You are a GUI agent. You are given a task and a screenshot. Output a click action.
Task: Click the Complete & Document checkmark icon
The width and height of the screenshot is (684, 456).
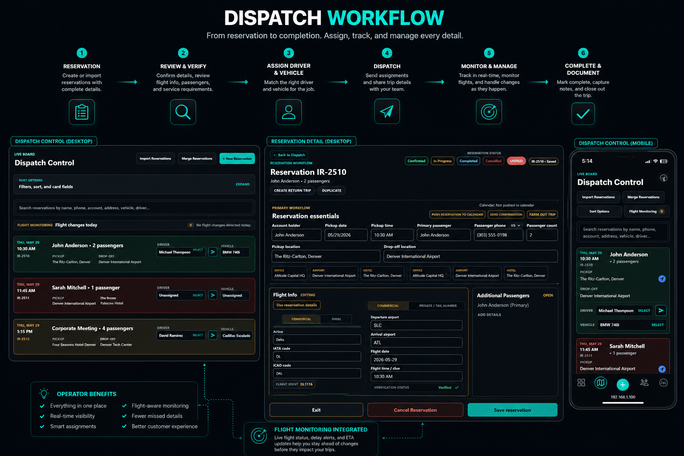[583, 114]
